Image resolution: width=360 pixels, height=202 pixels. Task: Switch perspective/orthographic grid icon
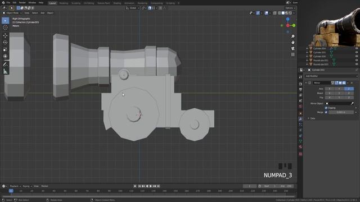pos(292,54)
